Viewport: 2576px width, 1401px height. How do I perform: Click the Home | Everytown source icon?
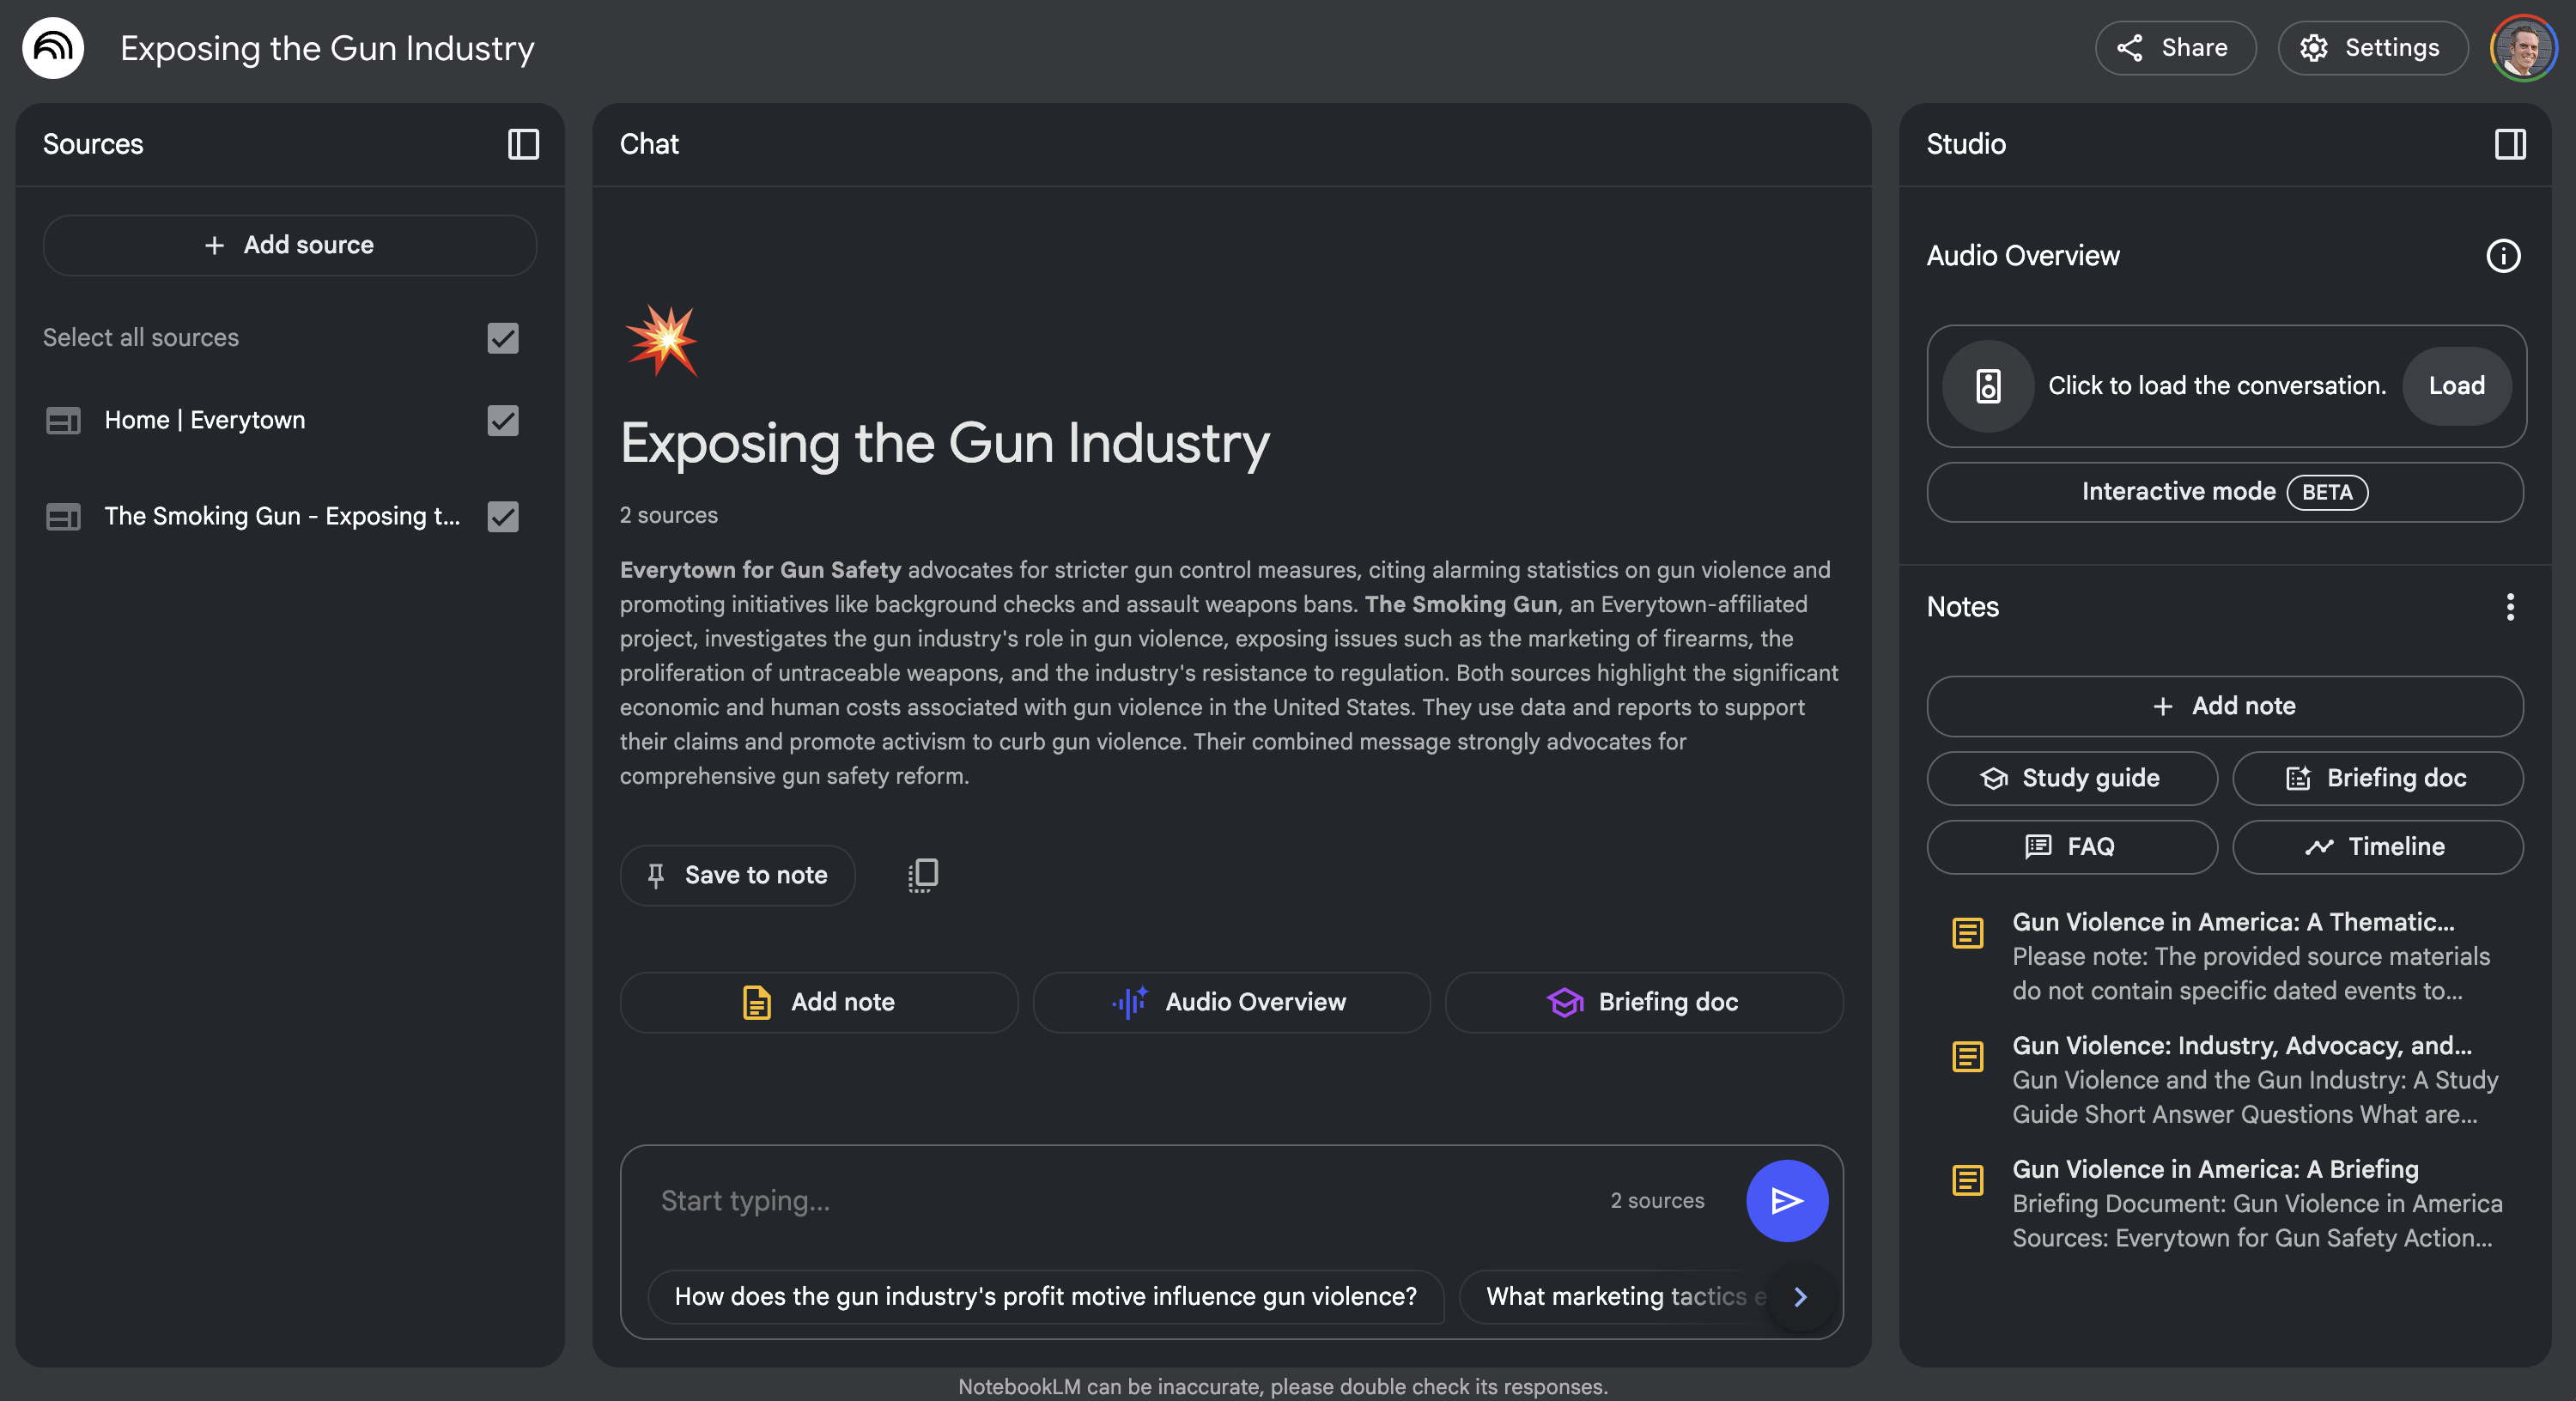[63, 421]
